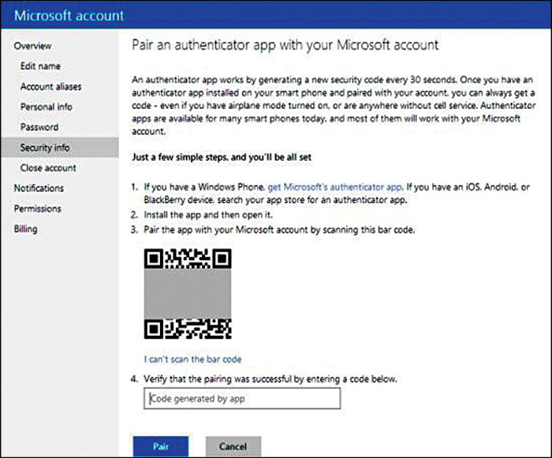Navigate to Permissions

tap(38, 209)
